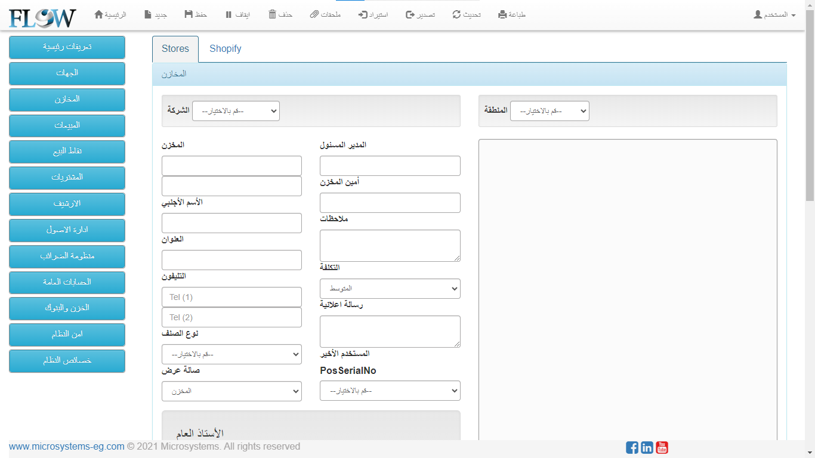Viewport: 815px width, 458px height.
Task: Open the region (المنطقة) dropdown
Action: (549, 111)
